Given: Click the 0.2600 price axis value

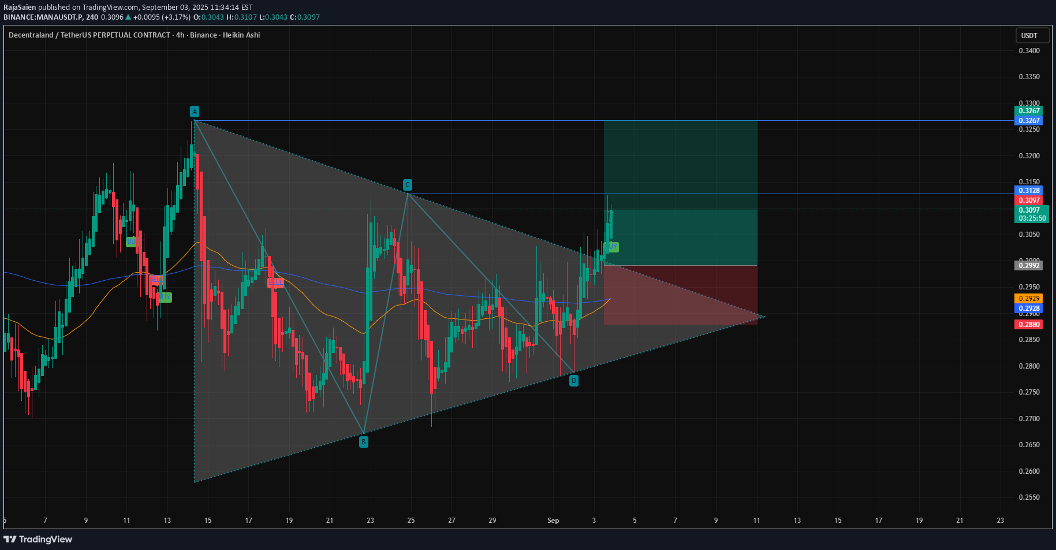Looking at the screenshot, I should (x=1029, y=471).
